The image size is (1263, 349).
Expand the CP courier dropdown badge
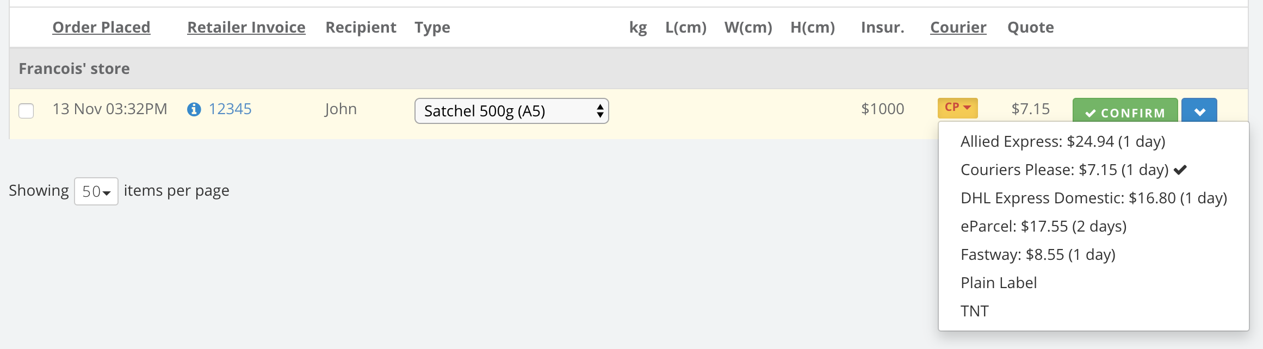(x=957, y=108)
